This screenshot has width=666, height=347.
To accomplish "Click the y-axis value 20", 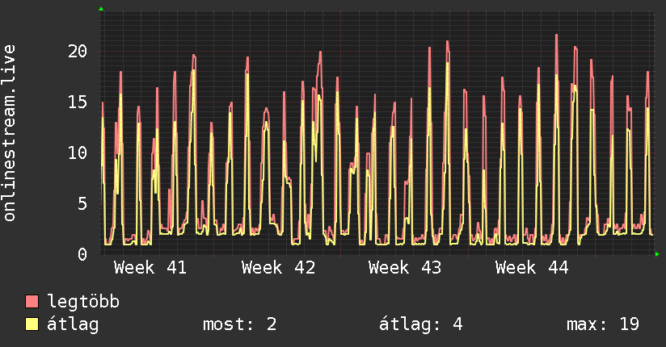I will [x=78, y=52].
